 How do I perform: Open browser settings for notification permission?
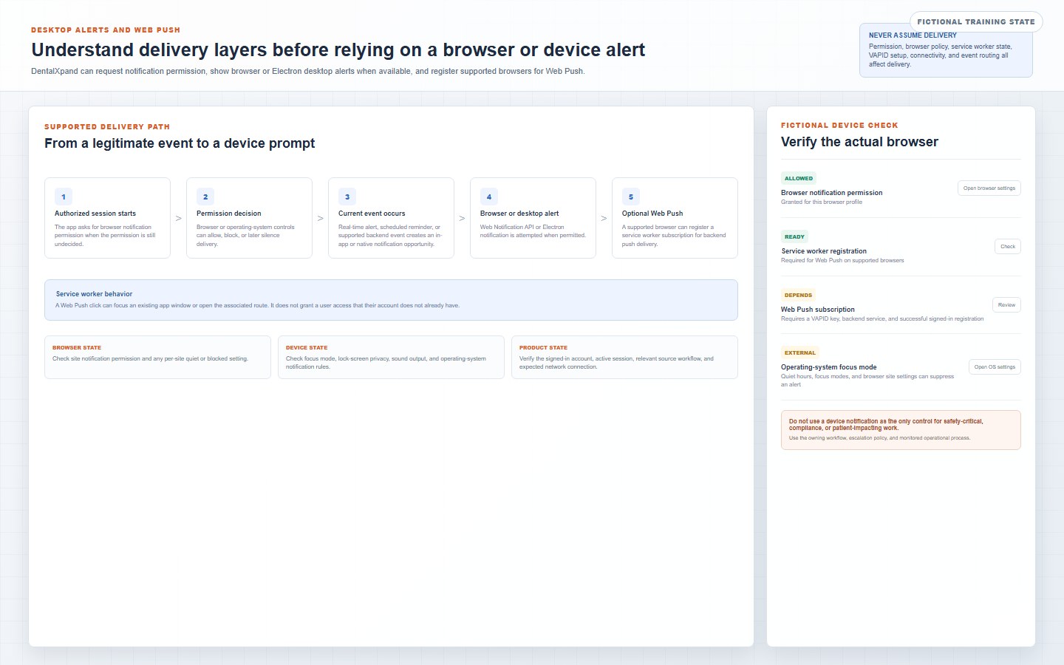click(989, 188)
